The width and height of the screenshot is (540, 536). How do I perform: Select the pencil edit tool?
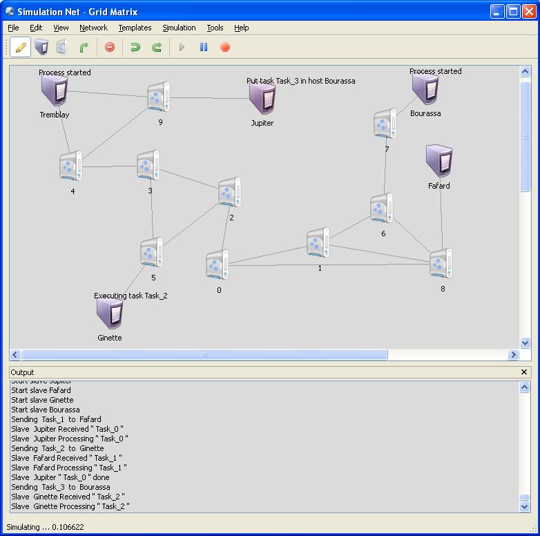point(21,47)
